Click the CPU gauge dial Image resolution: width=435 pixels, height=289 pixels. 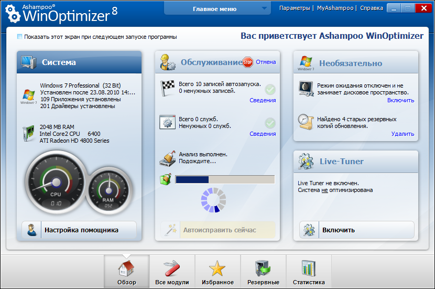coord(56,181)
